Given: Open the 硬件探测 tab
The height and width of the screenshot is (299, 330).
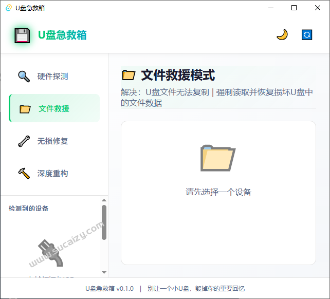Looking at the screenshot, I should 54,77.
